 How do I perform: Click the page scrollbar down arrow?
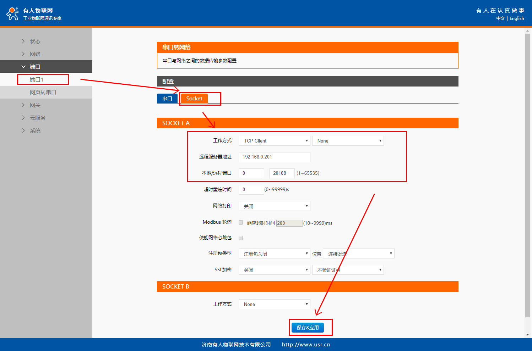[x=527, y=334]
